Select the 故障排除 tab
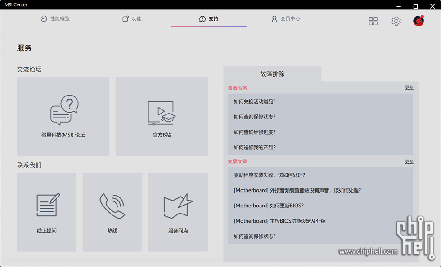 [272, 74]
